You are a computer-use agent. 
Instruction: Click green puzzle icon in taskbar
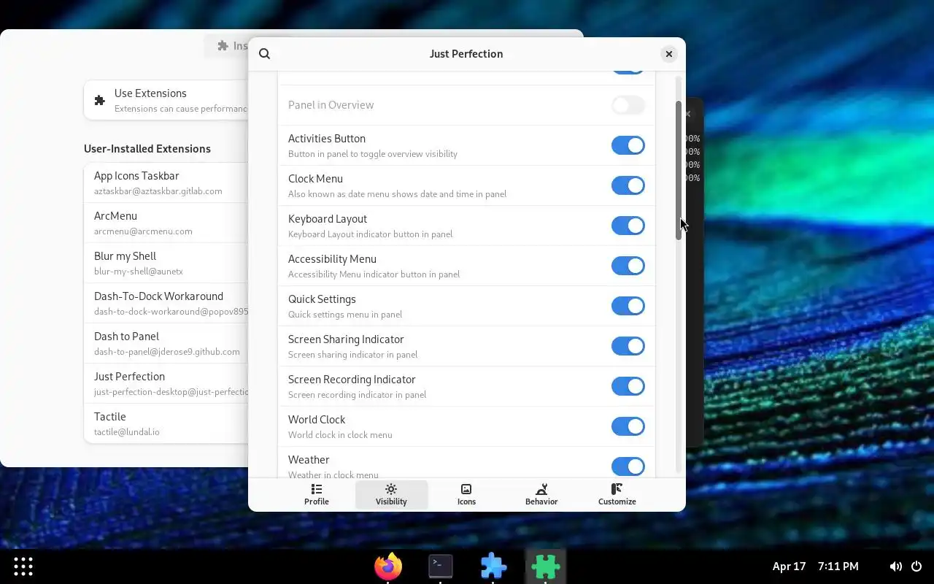click(x=546, y=566)
